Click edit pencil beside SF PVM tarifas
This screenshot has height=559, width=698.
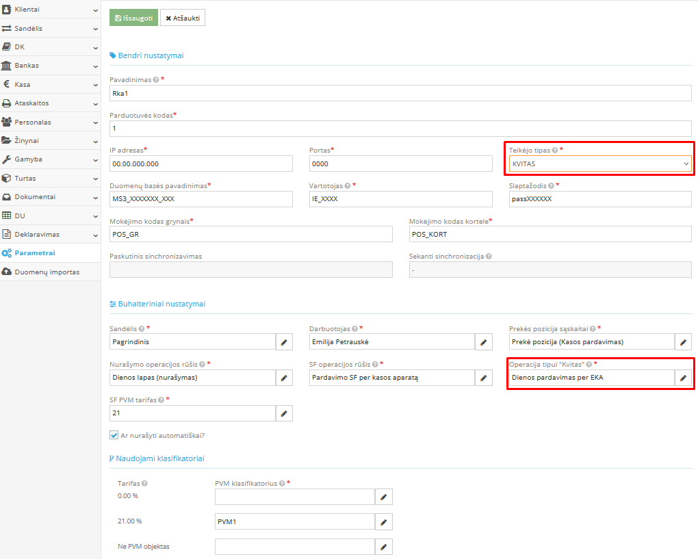click(x=284, y=413)
